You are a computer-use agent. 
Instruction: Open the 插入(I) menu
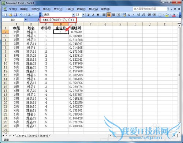(47, 9)
